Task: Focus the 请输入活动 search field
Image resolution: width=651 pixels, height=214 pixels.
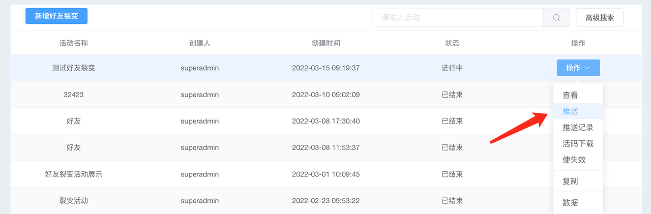Action: [x=458, y=17]
